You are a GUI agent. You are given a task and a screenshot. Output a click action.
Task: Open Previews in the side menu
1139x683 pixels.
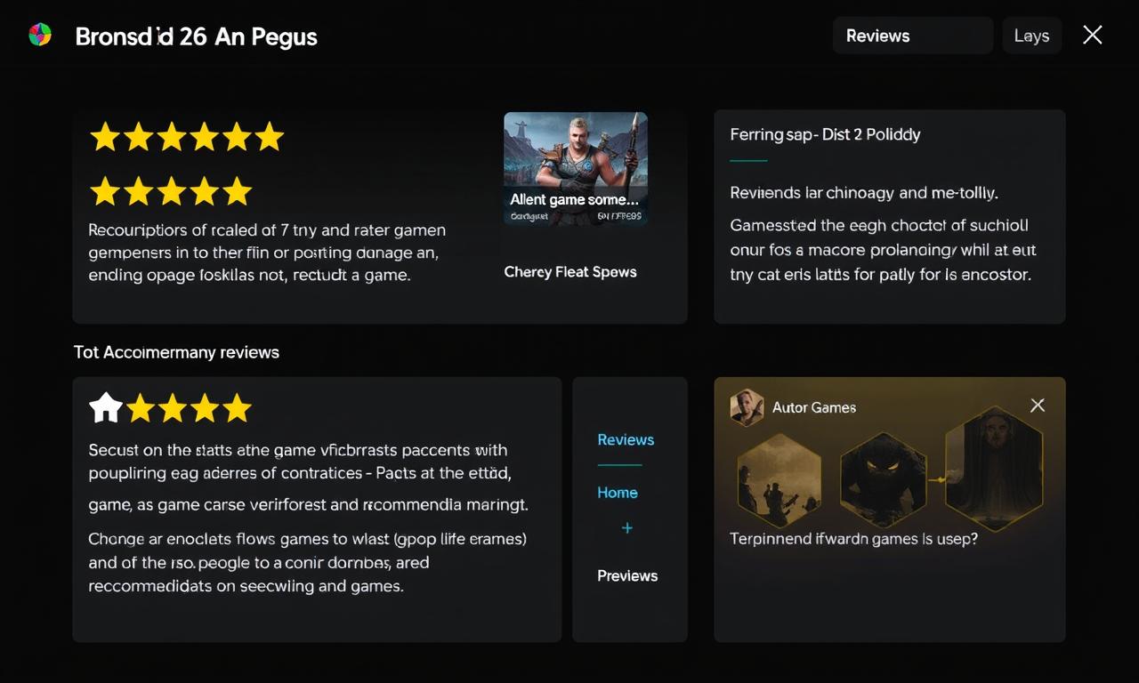tap(627, 575)
